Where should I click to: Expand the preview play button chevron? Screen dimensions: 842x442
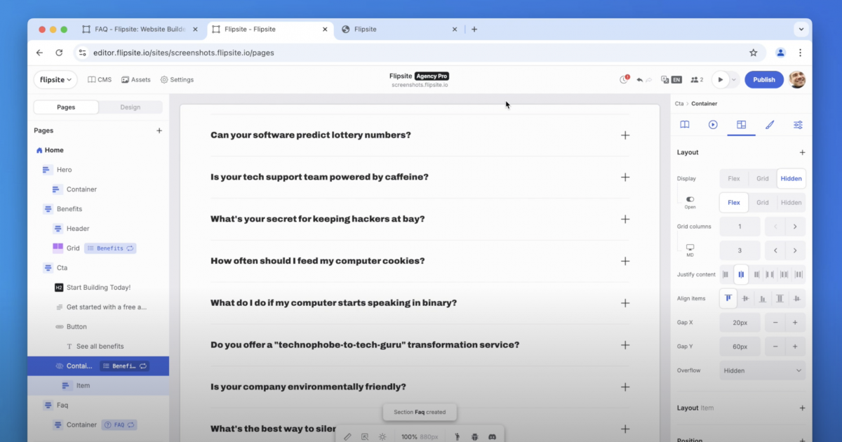click(734, 79)
